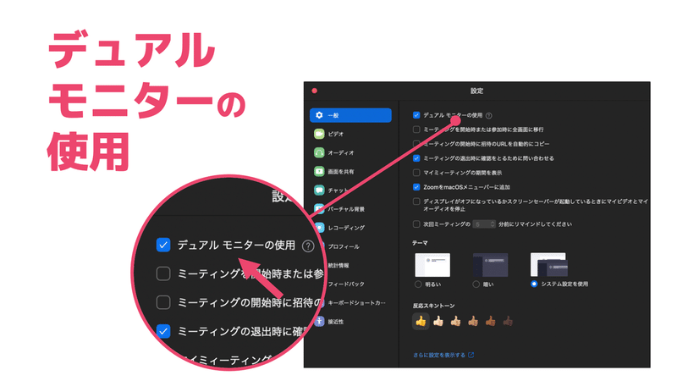Click the dark theme preview thumbnail
Image resolution: width=677 pixels, height=381 pixels.
pyautogui.click(x=490, y=265)
